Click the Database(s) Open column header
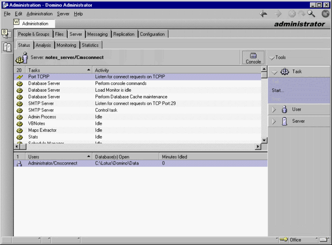Viewport: 332px width, 245px height. click(x=126, y=157)
